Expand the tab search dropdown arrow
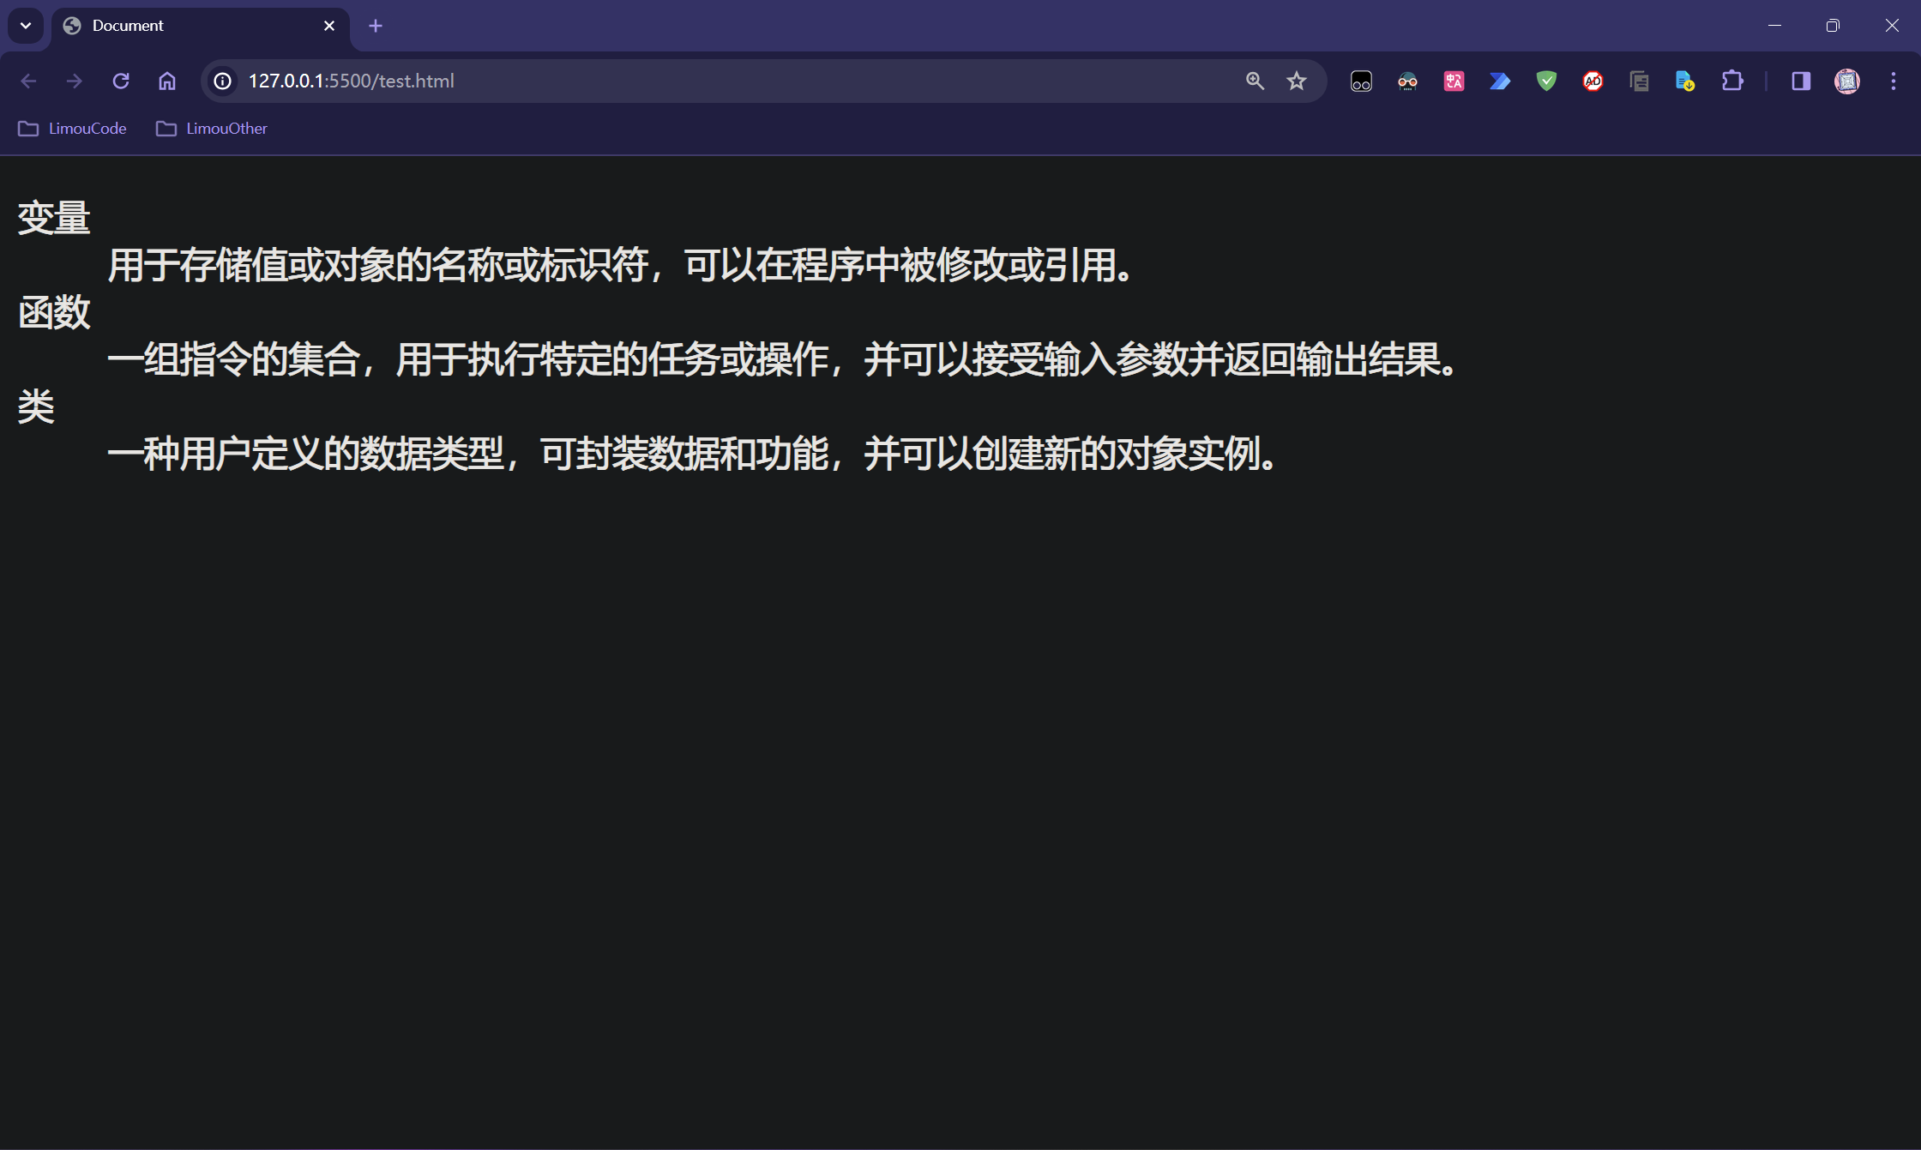 coord(26,26)
